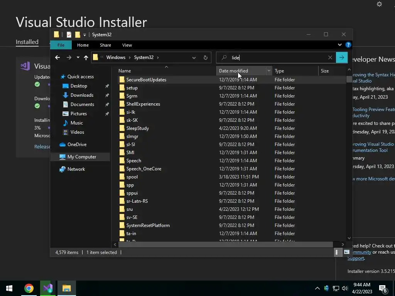
Task: Click Windows in the address breadcrumb
Action: pyautogui.click(x=116, y=57)
